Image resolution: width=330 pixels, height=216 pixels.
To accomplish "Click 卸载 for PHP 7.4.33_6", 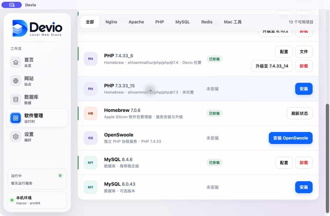I will tap(304, 66).
